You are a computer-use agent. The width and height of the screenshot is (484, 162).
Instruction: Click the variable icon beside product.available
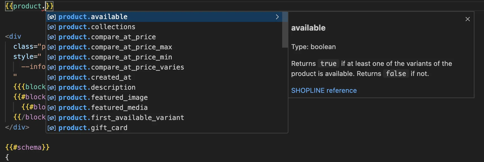coord(51,17)
